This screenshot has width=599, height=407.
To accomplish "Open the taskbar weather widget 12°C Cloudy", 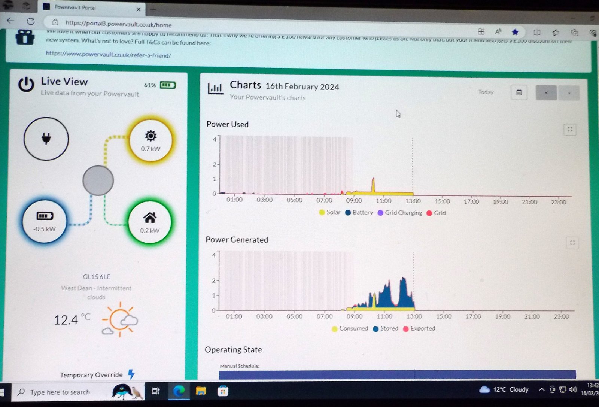I will (504, 389).
